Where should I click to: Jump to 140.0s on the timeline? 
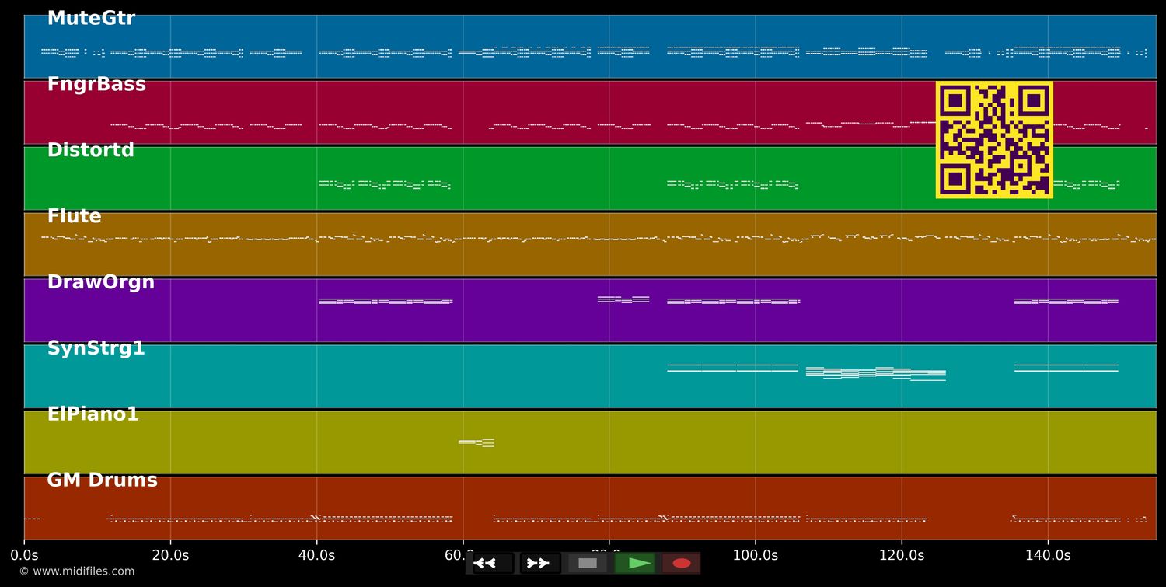pos(1048,555)
